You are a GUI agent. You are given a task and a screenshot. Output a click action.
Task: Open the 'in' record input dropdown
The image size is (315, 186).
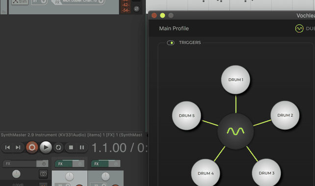coord(39,2)
